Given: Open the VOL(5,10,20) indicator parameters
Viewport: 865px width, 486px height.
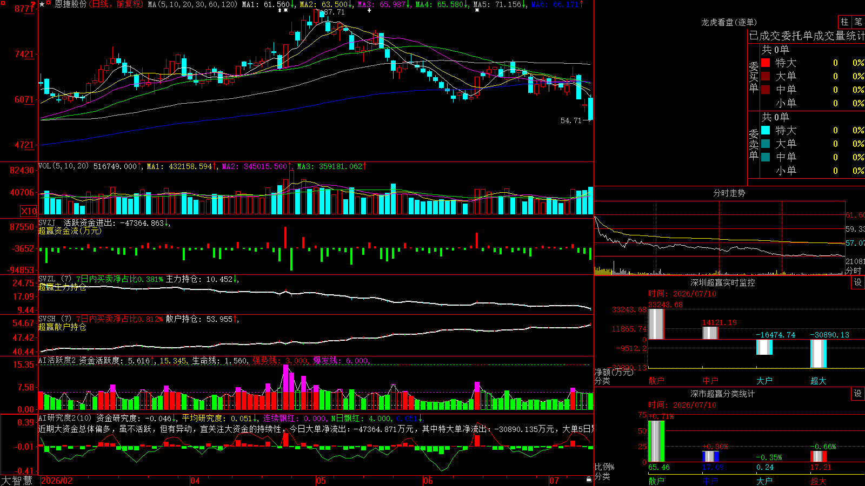Looking at the screenshot, I should coord(64,166).
